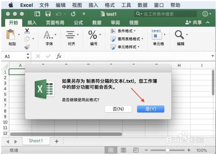The height and width of the screenshot is (155, 217).
Task: Open the 文件 menu in menu bar
Action: (44, 5)
